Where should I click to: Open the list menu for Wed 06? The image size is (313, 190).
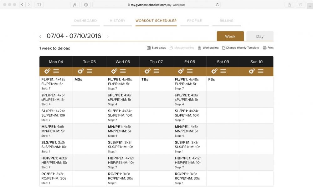(x=123, y=71)
